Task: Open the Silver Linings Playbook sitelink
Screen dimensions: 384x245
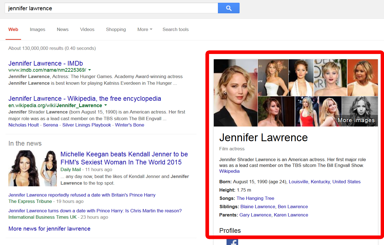Action: tap(87, 125)
